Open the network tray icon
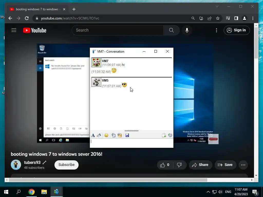Image resolution: width=263 pixels, height=197 pixels. pos(214,192)
